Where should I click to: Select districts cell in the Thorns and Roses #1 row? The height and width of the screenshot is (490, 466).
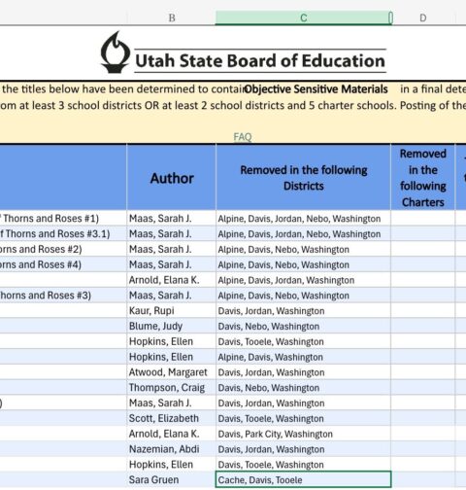pyautogui.click(x=303, y=219)
